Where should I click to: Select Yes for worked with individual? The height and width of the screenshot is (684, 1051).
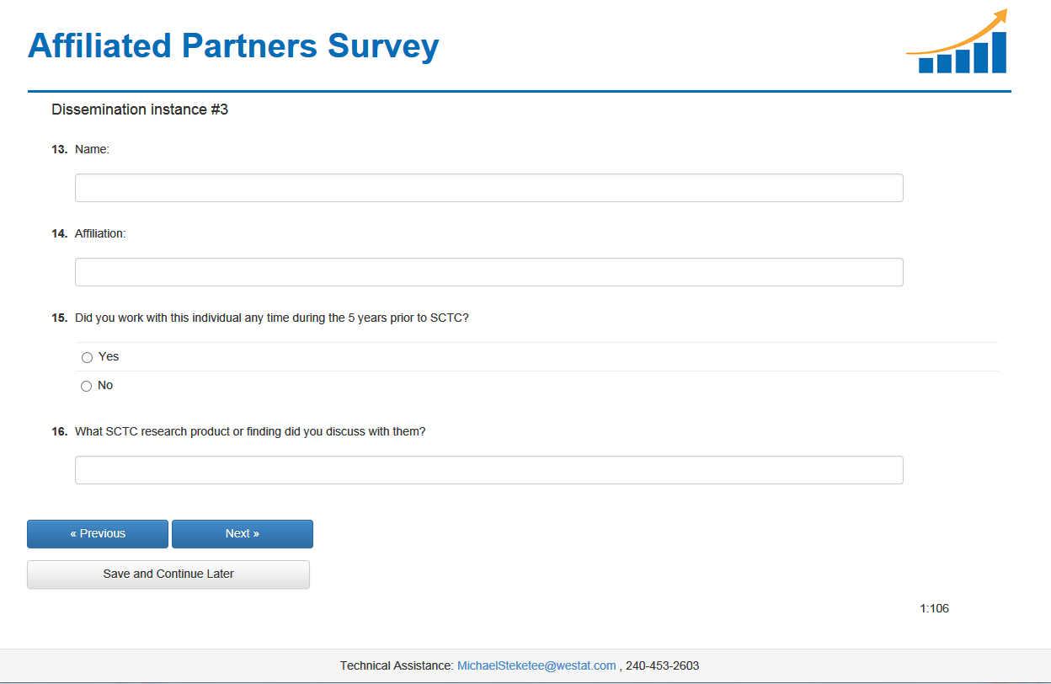(x=87, y=357)
